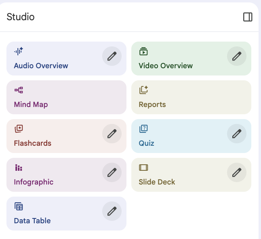Click the Audio Overview waveform icon
Viewport: 261px width, 239px height.
tap(19, 51)
